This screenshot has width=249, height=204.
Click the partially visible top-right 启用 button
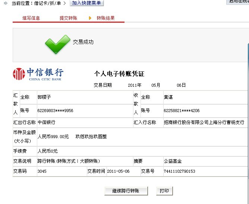coord(238,2)
